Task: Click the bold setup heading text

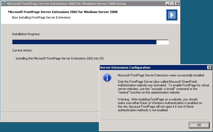Action: click(x=63, y=12)
